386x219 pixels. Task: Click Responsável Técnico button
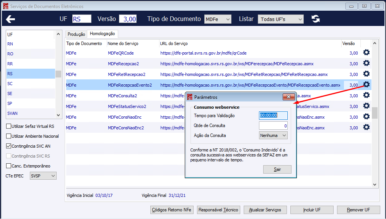click(218, 210)
